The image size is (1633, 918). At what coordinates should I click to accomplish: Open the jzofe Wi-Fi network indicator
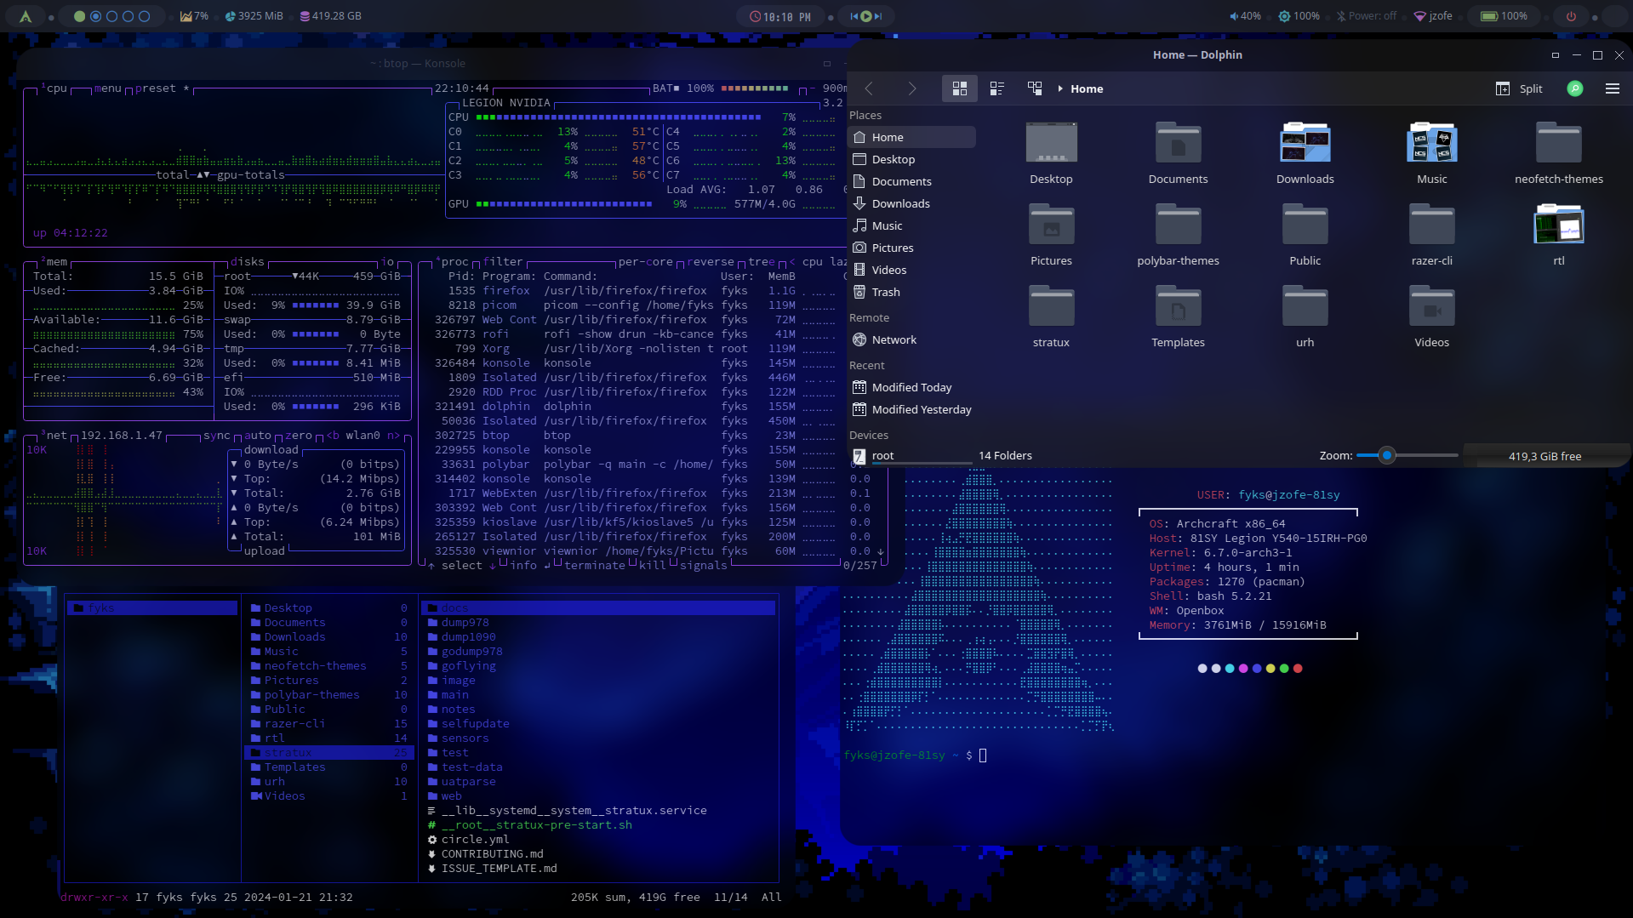[1433, 16]
